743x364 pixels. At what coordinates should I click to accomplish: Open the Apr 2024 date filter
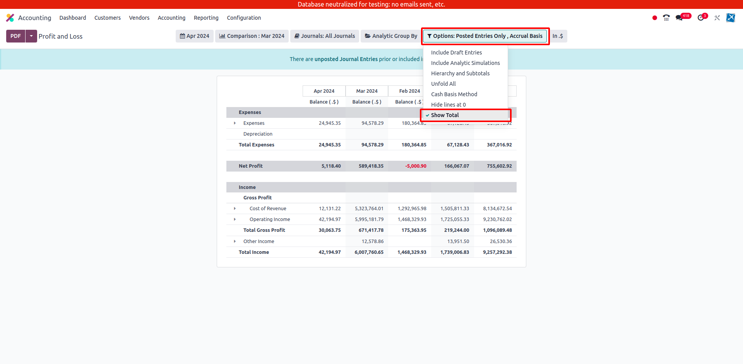[x=194, y=36]
